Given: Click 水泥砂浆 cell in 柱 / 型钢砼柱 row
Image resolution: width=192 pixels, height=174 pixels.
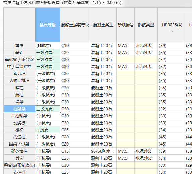Looking at the screenshot, I should [x=146, y=66].
